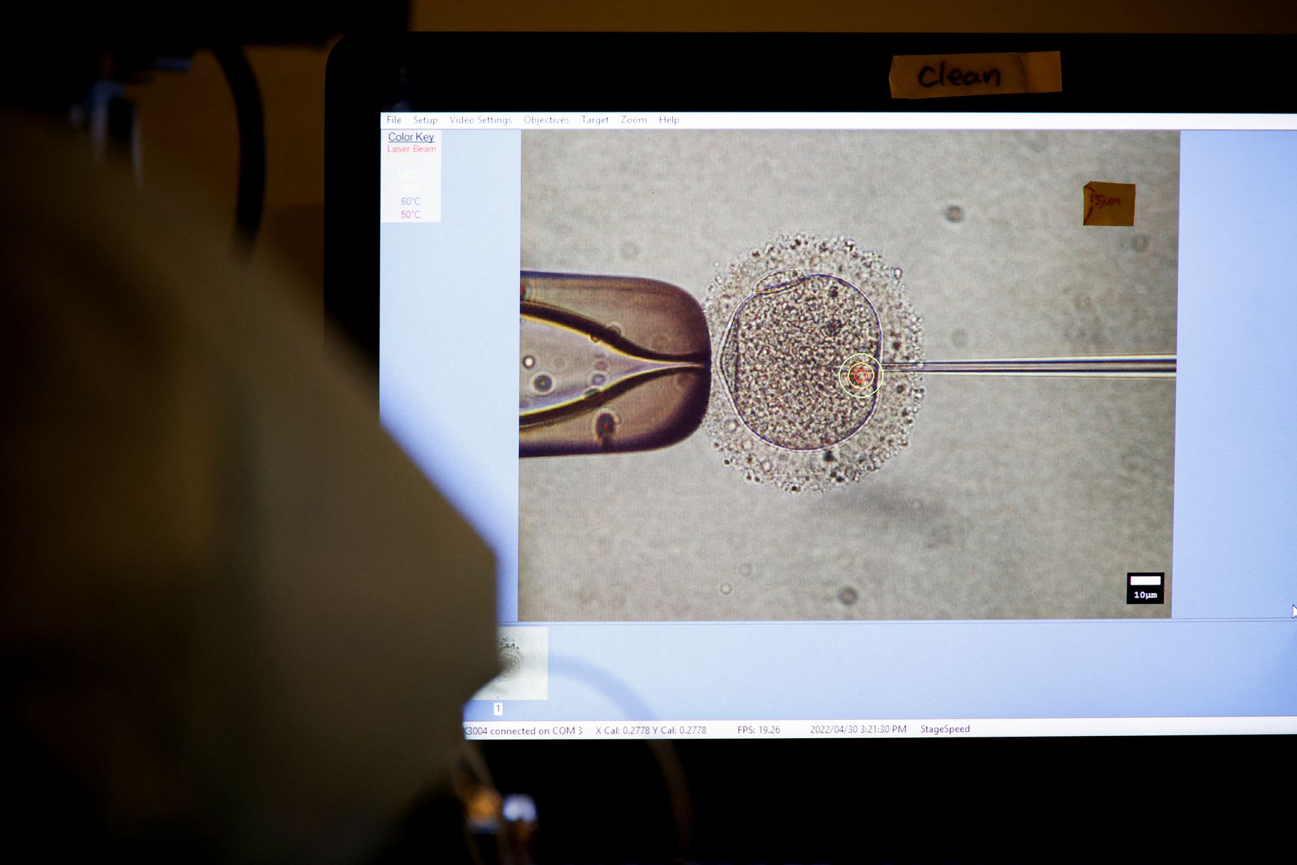Click the red laser target circle
The height and width of the screenshot is (865, 1297).
[861, 375]
